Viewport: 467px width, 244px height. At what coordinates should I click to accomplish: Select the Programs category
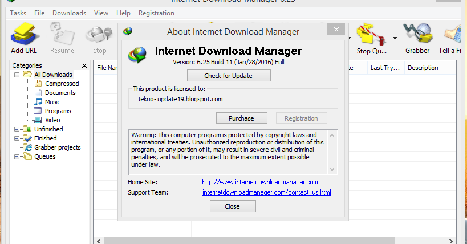pos(58,111)
